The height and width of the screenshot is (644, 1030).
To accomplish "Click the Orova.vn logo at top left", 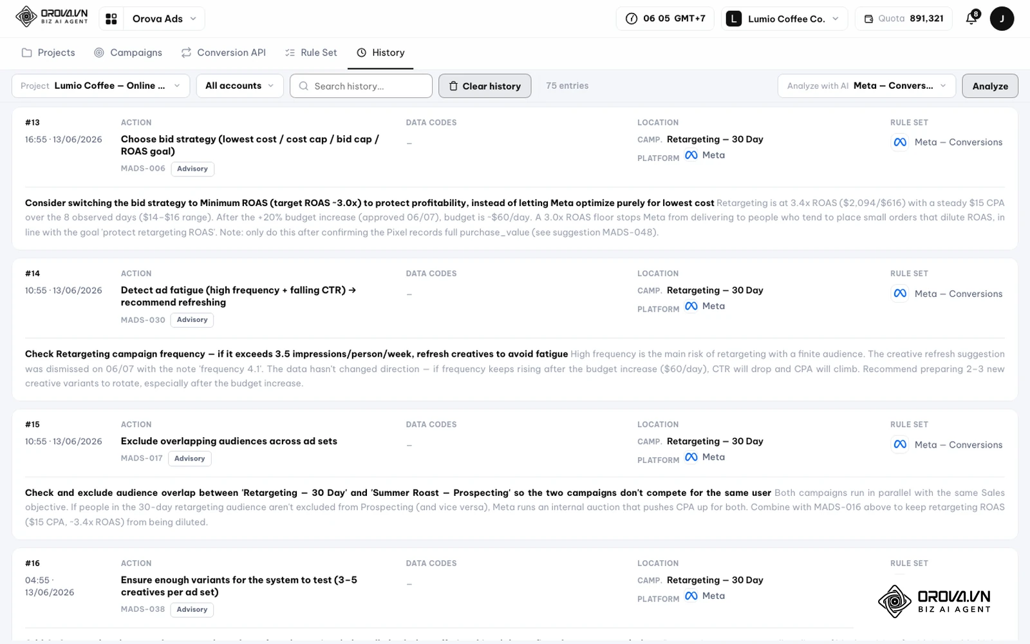I will tap(51, 17).
